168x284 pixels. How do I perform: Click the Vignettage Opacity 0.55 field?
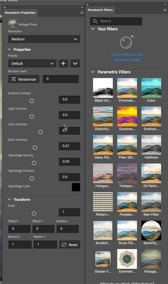[69, 162]
